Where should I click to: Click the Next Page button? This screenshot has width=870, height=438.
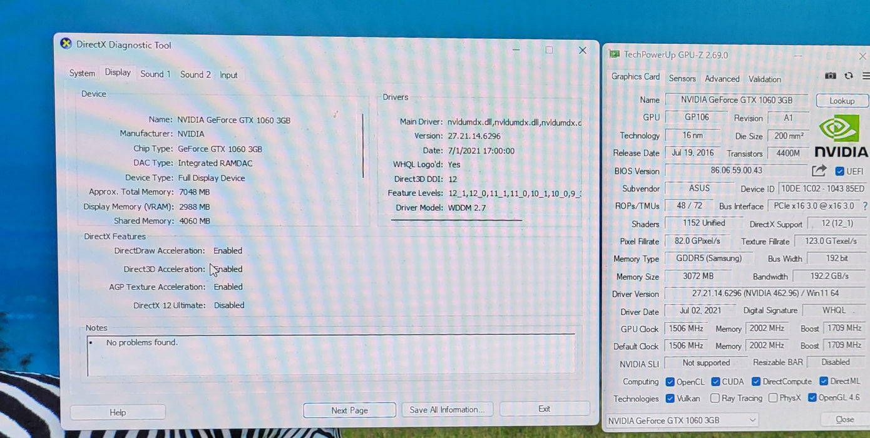(x=349, y=410)
